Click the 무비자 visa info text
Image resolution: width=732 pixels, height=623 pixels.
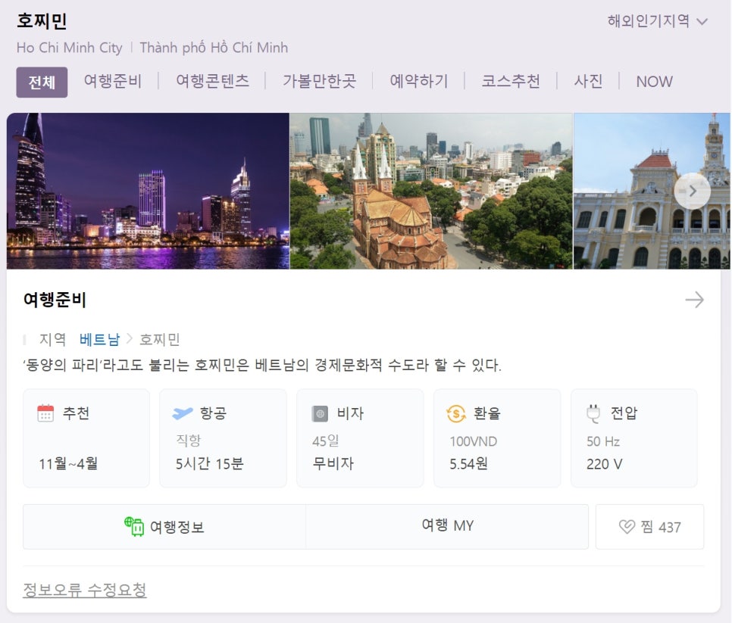point(333,463)
